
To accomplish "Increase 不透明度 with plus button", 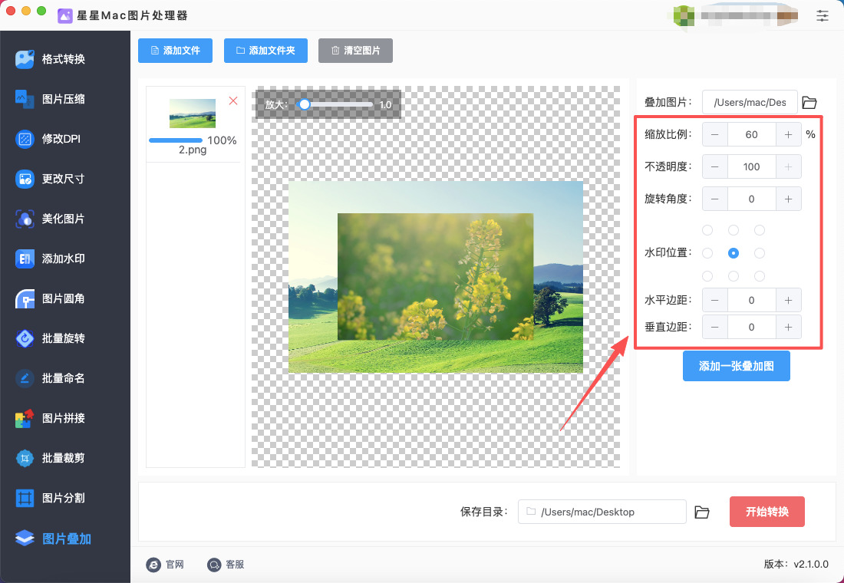I will click(789, 167).
